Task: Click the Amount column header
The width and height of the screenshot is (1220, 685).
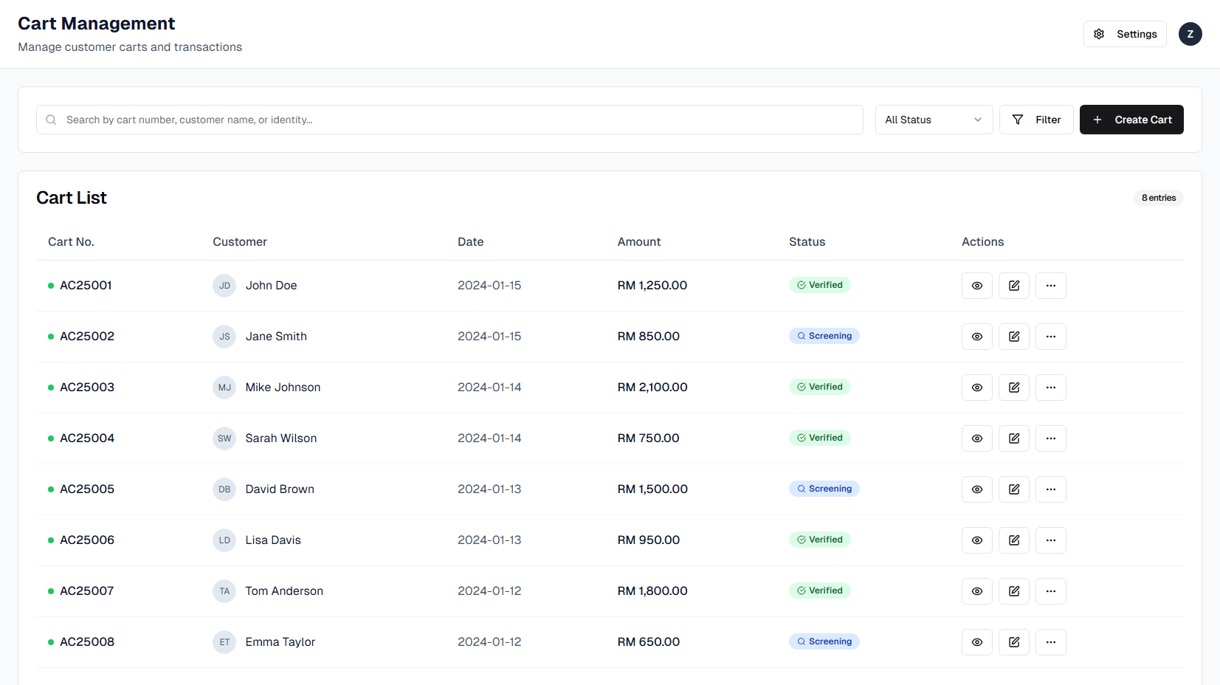Action: click(638, 242)
